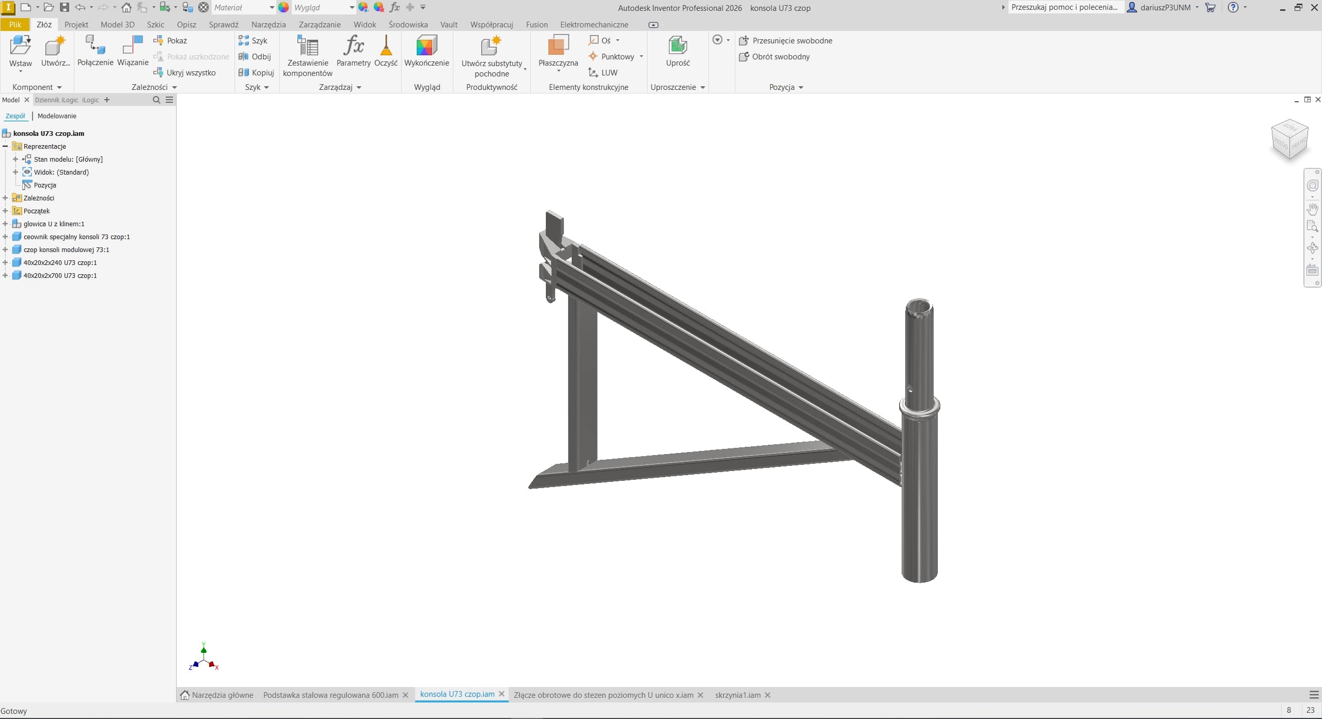1322x719 pixels.
Task: Switch to the Model 3D ribbon tab
Action: tap(117, 24)
